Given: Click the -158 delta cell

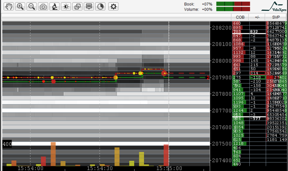Looking at the screenshot, I should pos(255,86).
